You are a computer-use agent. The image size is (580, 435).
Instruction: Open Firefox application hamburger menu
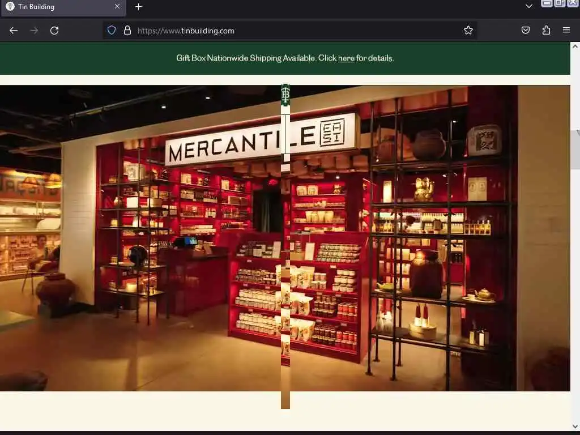tap(566, 31)
